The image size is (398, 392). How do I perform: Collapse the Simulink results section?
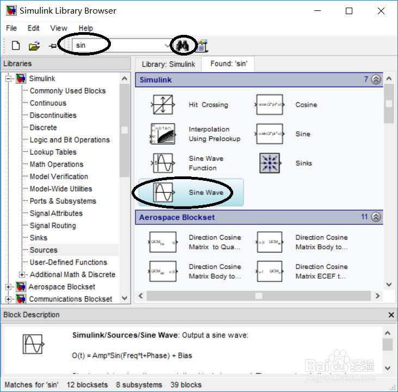point(376,79)
